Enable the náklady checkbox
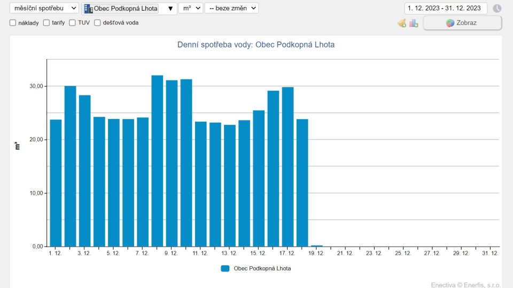This screenshot has height=288, width=513. [x=13, y=23]
